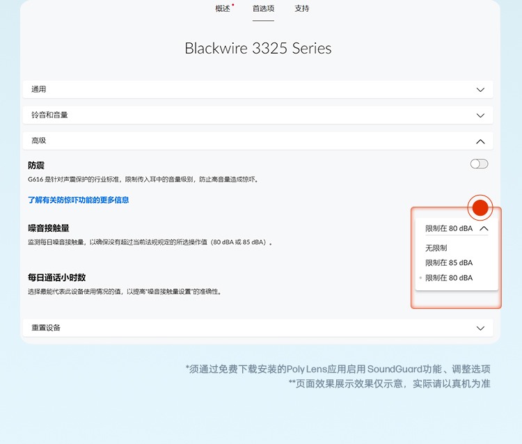
Task: Expand the 通用 section
Action: (258, 89)
